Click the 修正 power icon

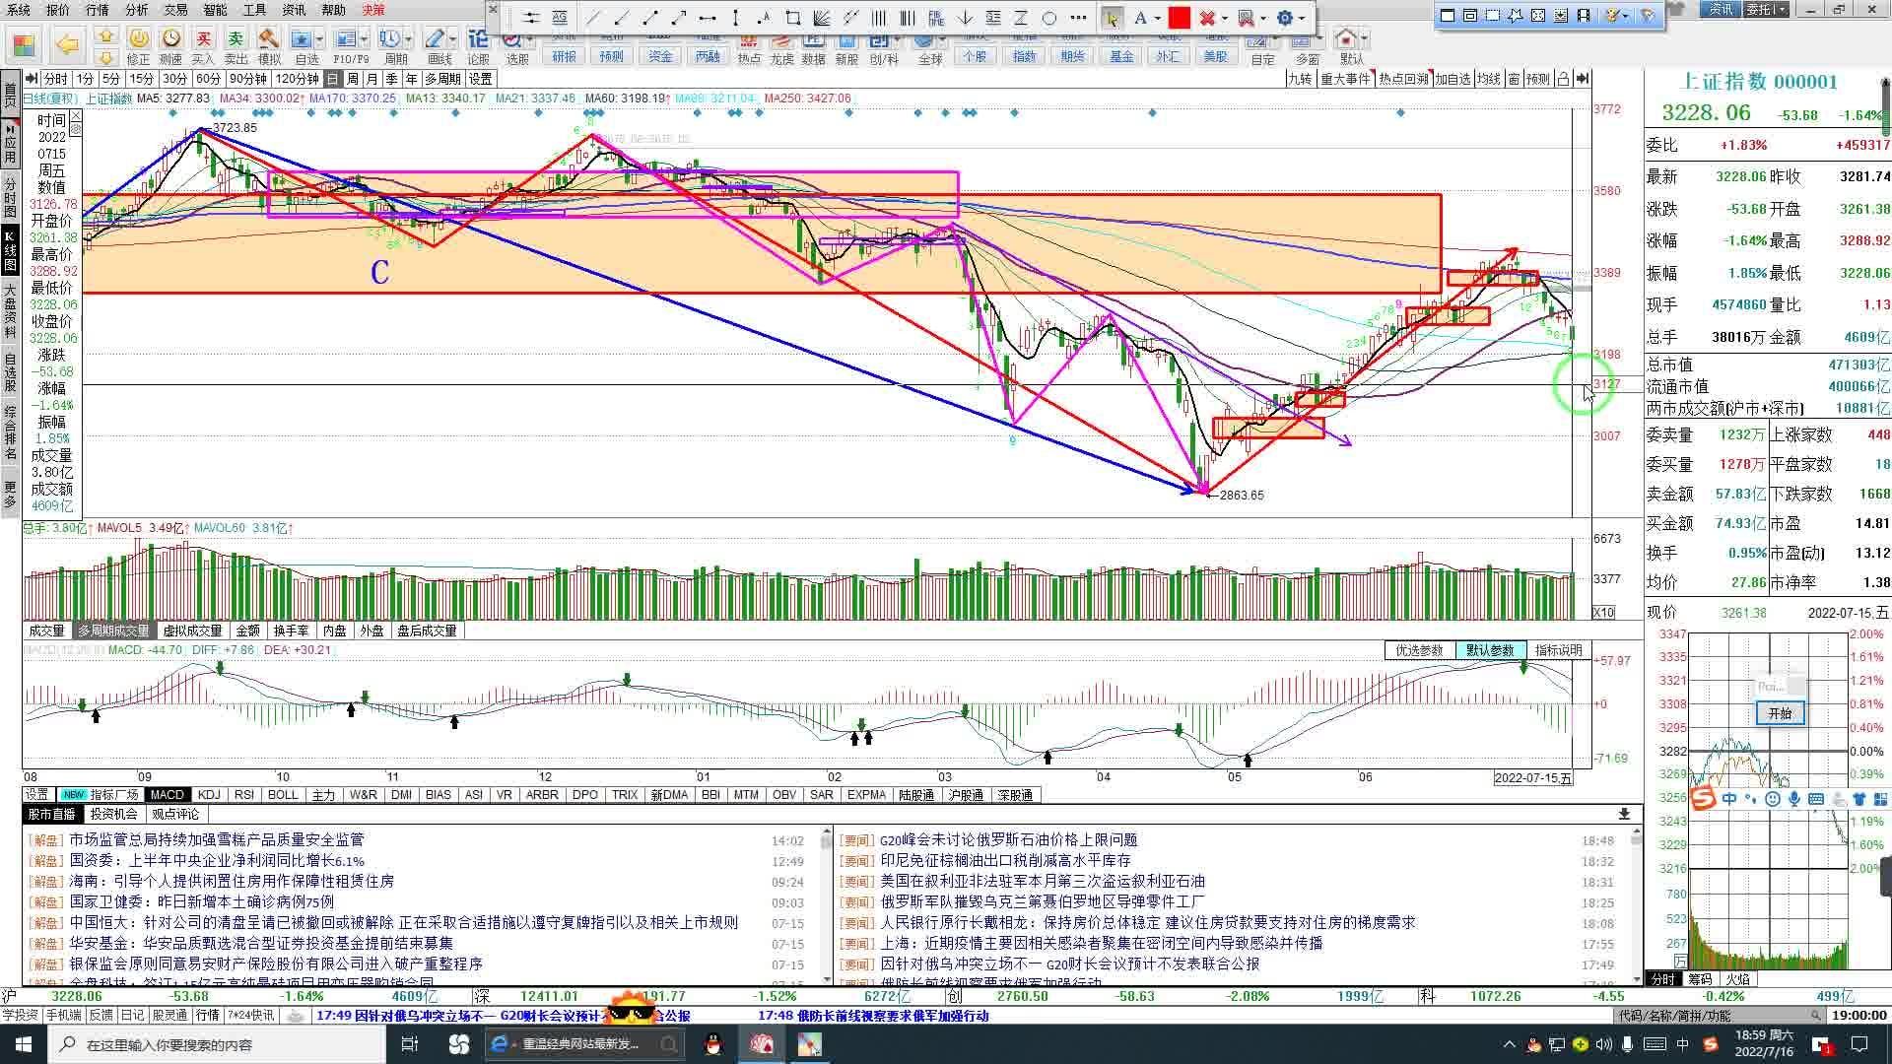coord(139,39)
